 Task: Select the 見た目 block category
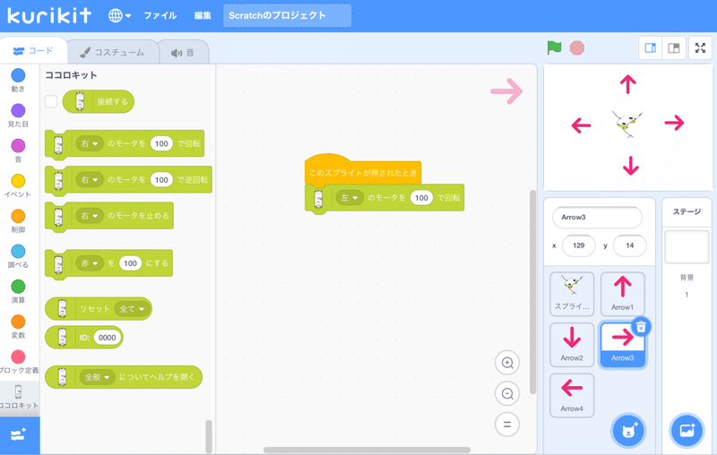[18, 116]
